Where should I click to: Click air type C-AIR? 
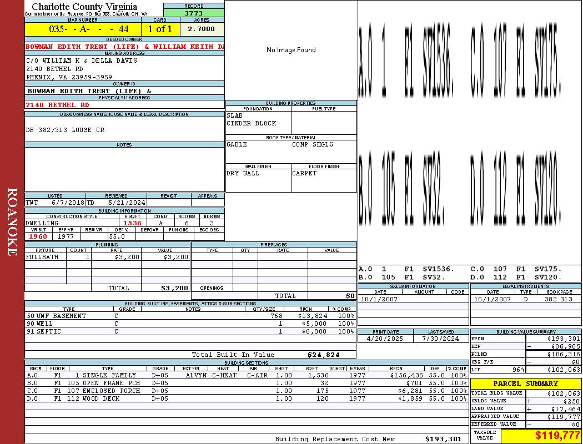[x=257, y=376]
